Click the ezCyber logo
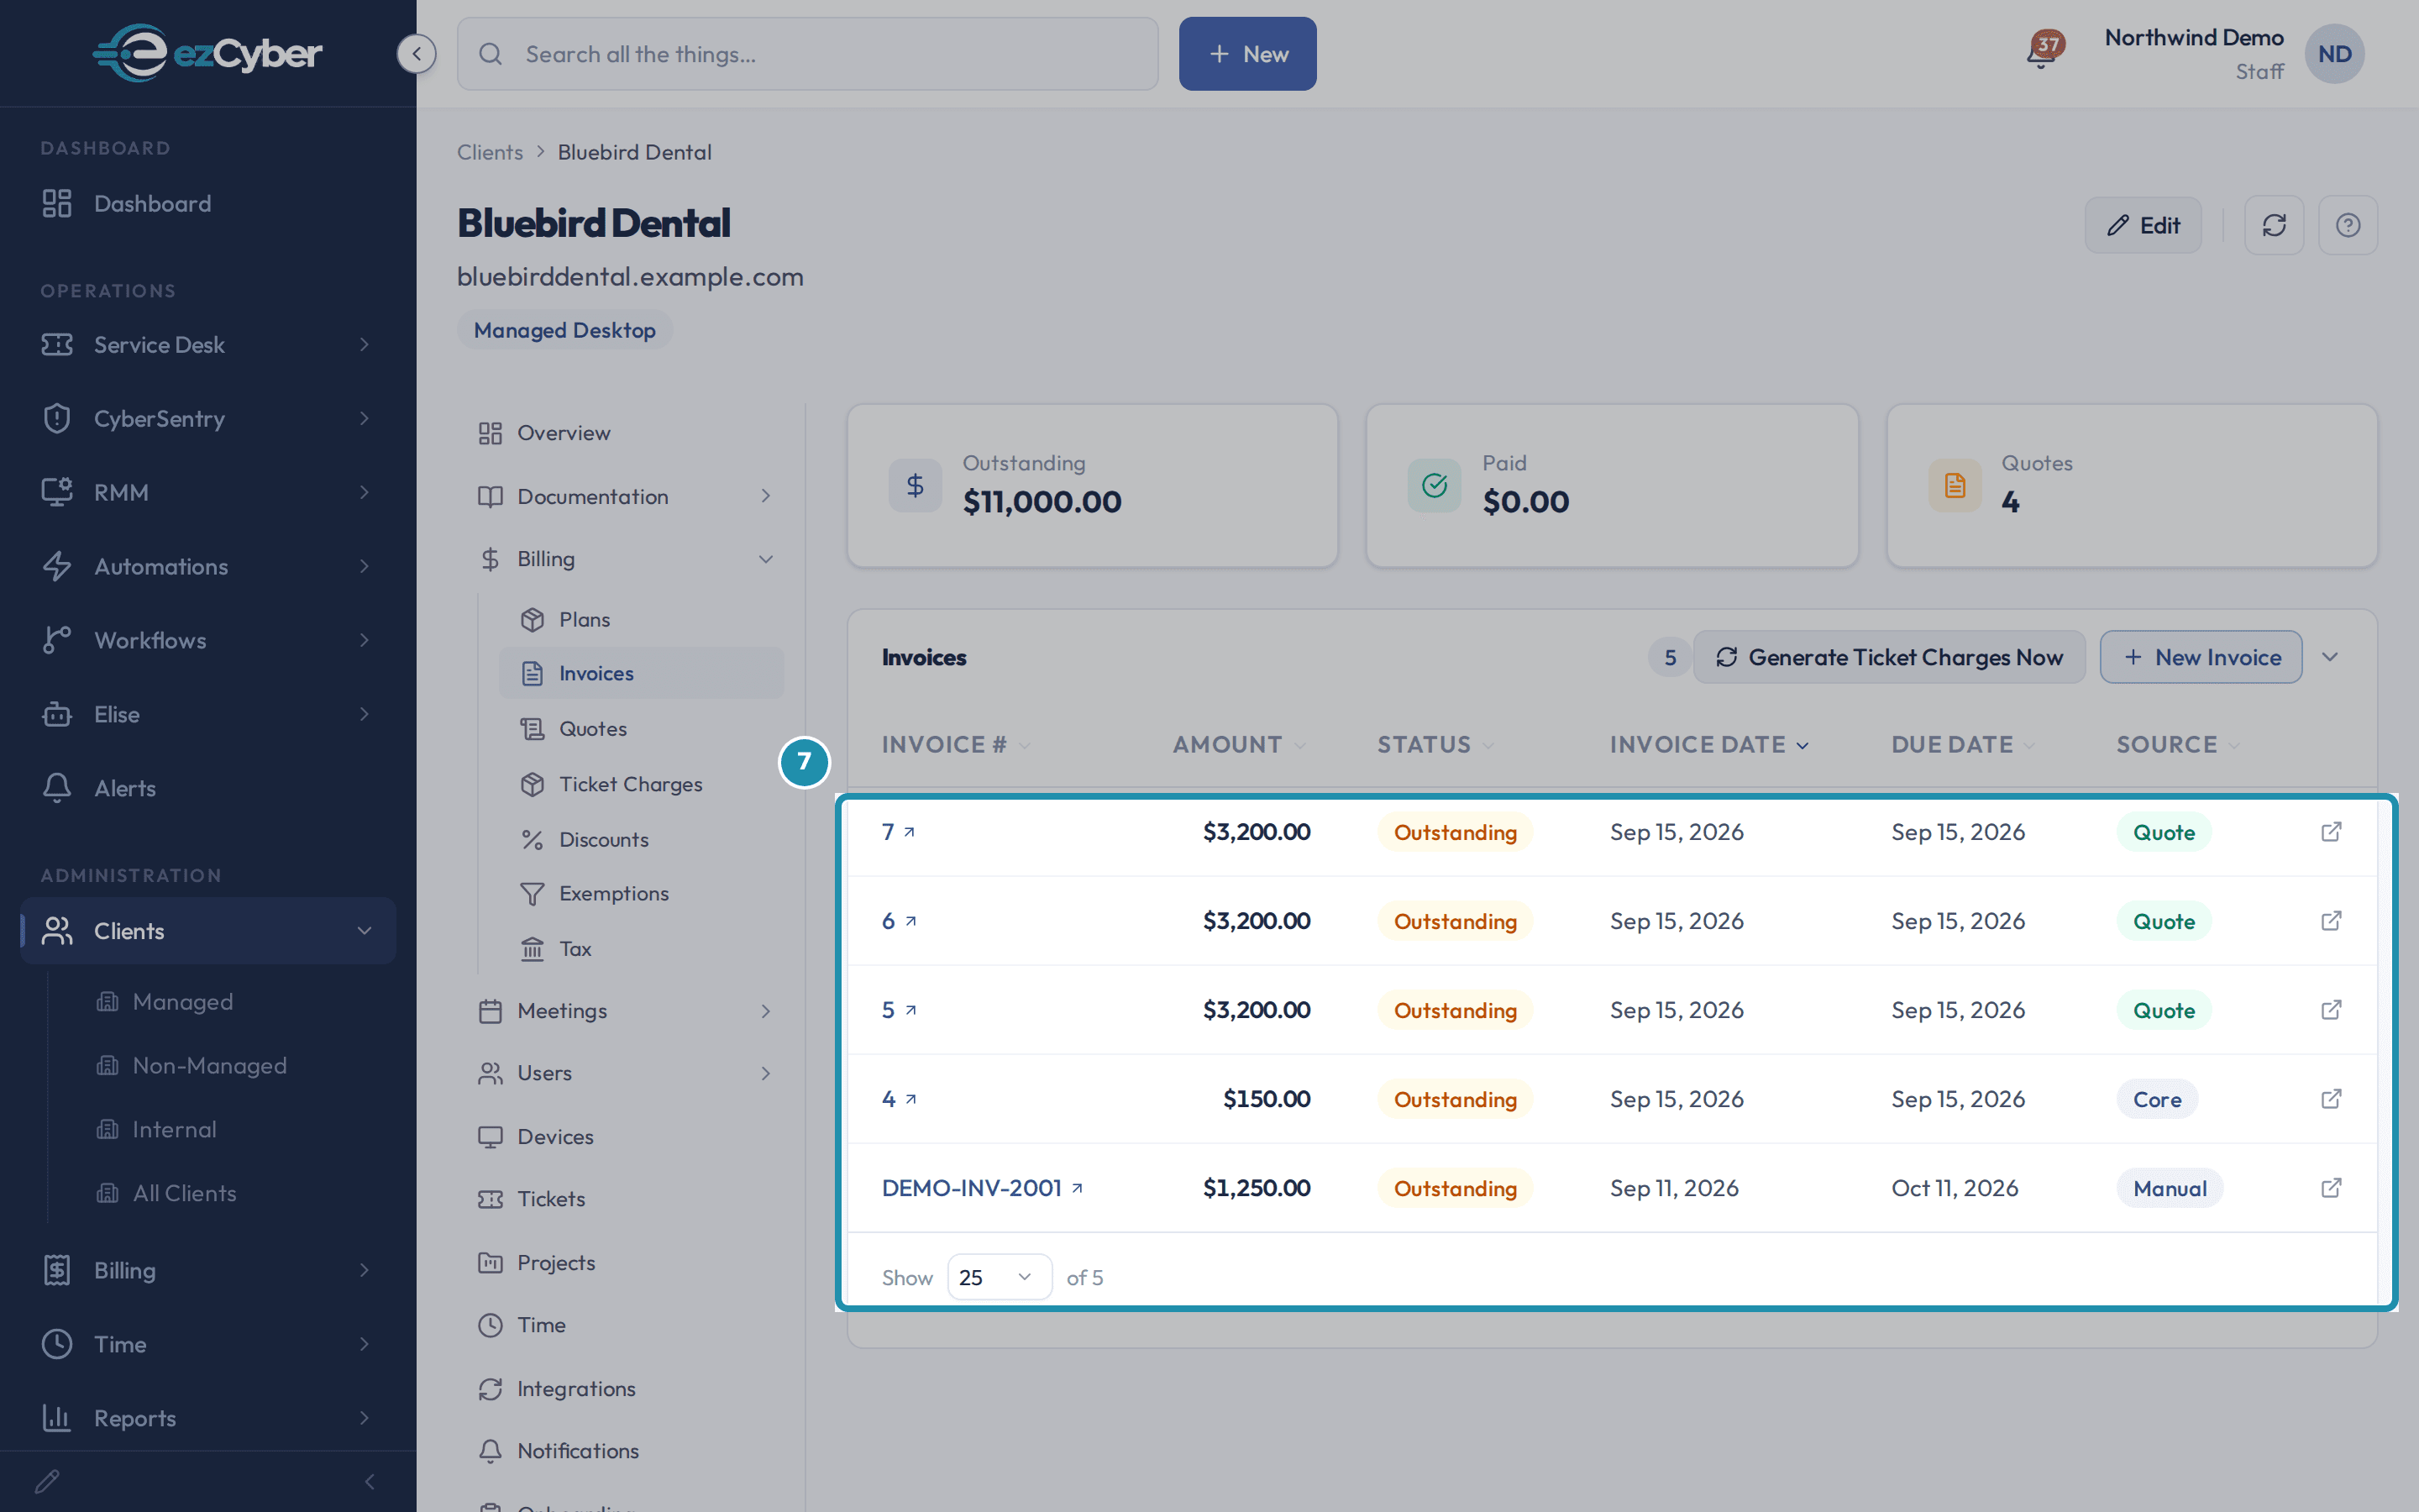The height and width of the screenshot is (1512, 2419). pyautogui.click(x=207, y=53)
